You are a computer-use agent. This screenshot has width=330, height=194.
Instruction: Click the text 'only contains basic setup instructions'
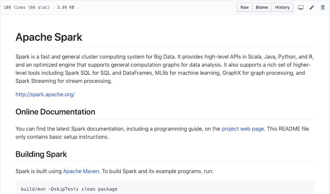tap(62, 137)
